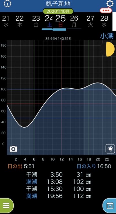Select the 2020年10月 month label

tap(58, 11)
